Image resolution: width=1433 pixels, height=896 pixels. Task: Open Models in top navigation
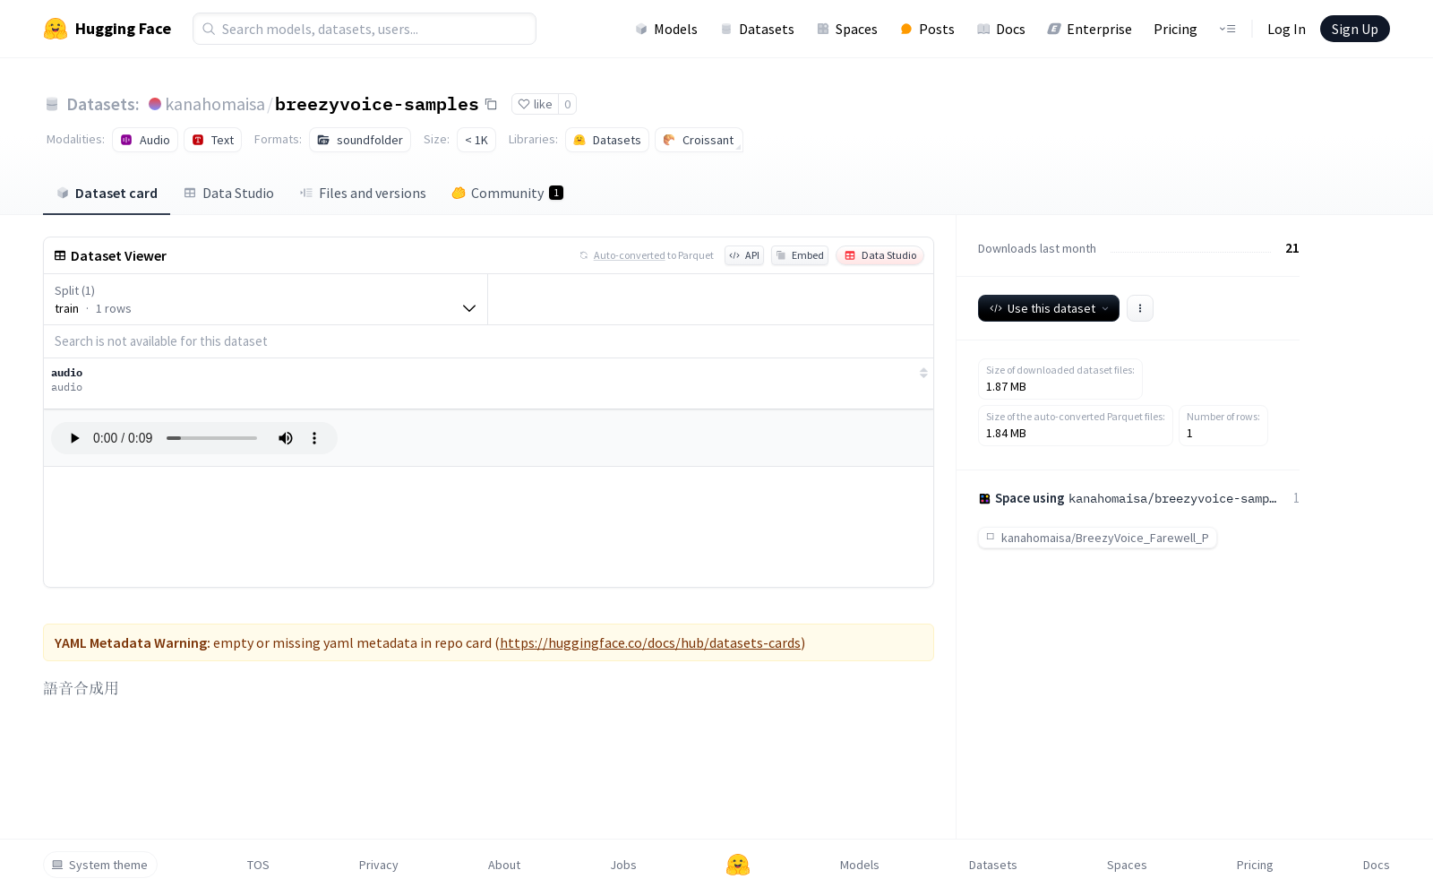[x=666, y=29]
